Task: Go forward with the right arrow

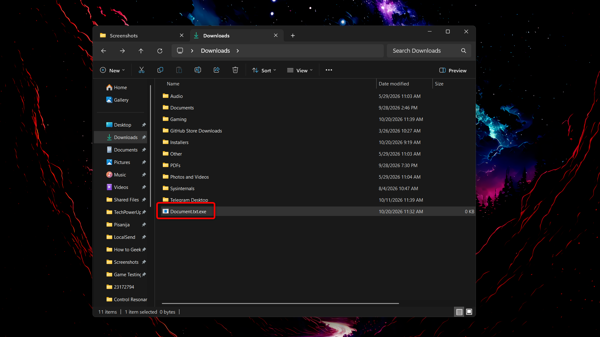Action: click(122, 51)
